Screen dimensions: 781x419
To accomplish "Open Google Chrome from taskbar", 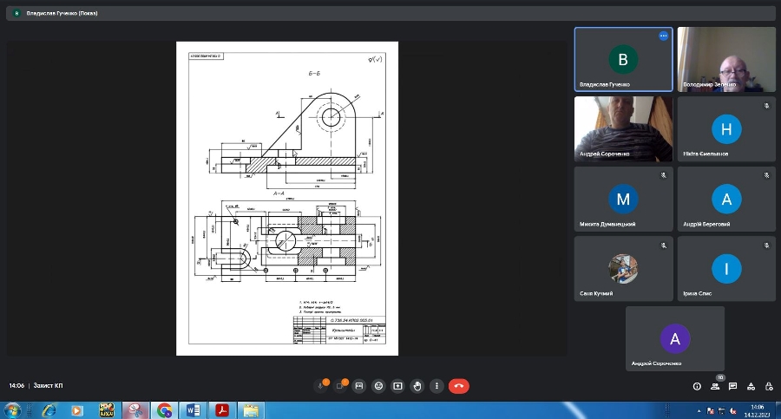I will (x=163, y=409).
